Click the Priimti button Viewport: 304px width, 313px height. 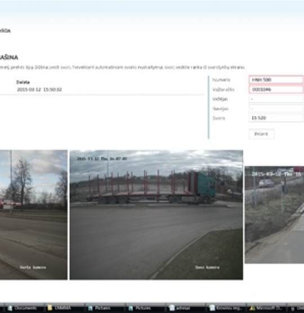(261, 134)
